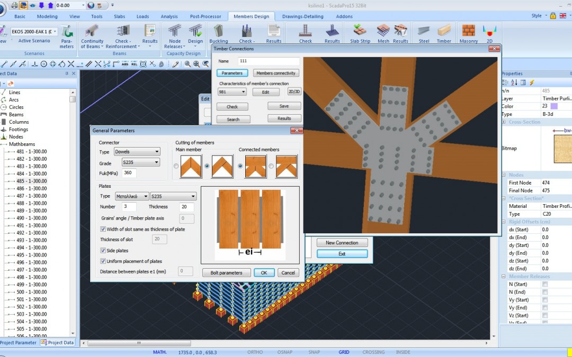The width and height of the screenshot is (572, 357).
Task: Click the Masonry design icon
Action: click(468, 33)
